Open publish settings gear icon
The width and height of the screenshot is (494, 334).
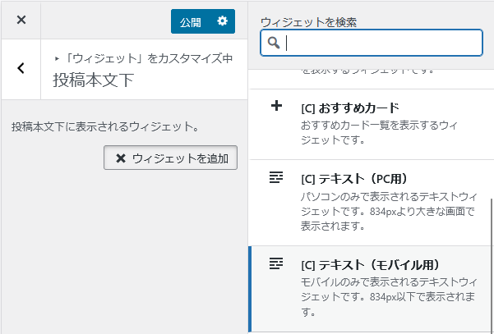tap(222, 22)
